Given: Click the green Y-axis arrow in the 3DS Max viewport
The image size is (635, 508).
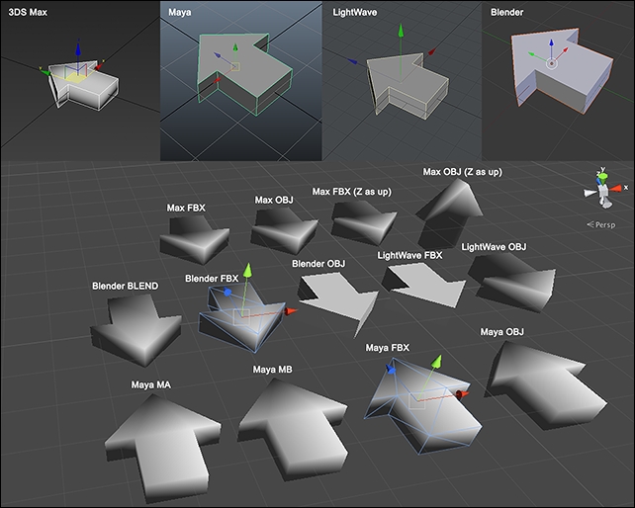Looking at the screenshot, I should [x=45, y=72].
